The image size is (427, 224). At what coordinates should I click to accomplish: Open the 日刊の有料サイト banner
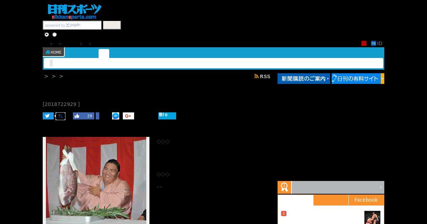click(x=358, y=79)
